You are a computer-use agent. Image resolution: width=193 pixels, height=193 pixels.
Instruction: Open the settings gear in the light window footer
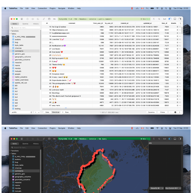tap(175, 112)
